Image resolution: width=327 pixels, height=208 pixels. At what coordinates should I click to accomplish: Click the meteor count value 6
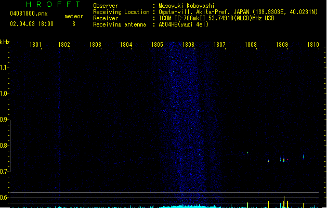(x=74, y=24)
